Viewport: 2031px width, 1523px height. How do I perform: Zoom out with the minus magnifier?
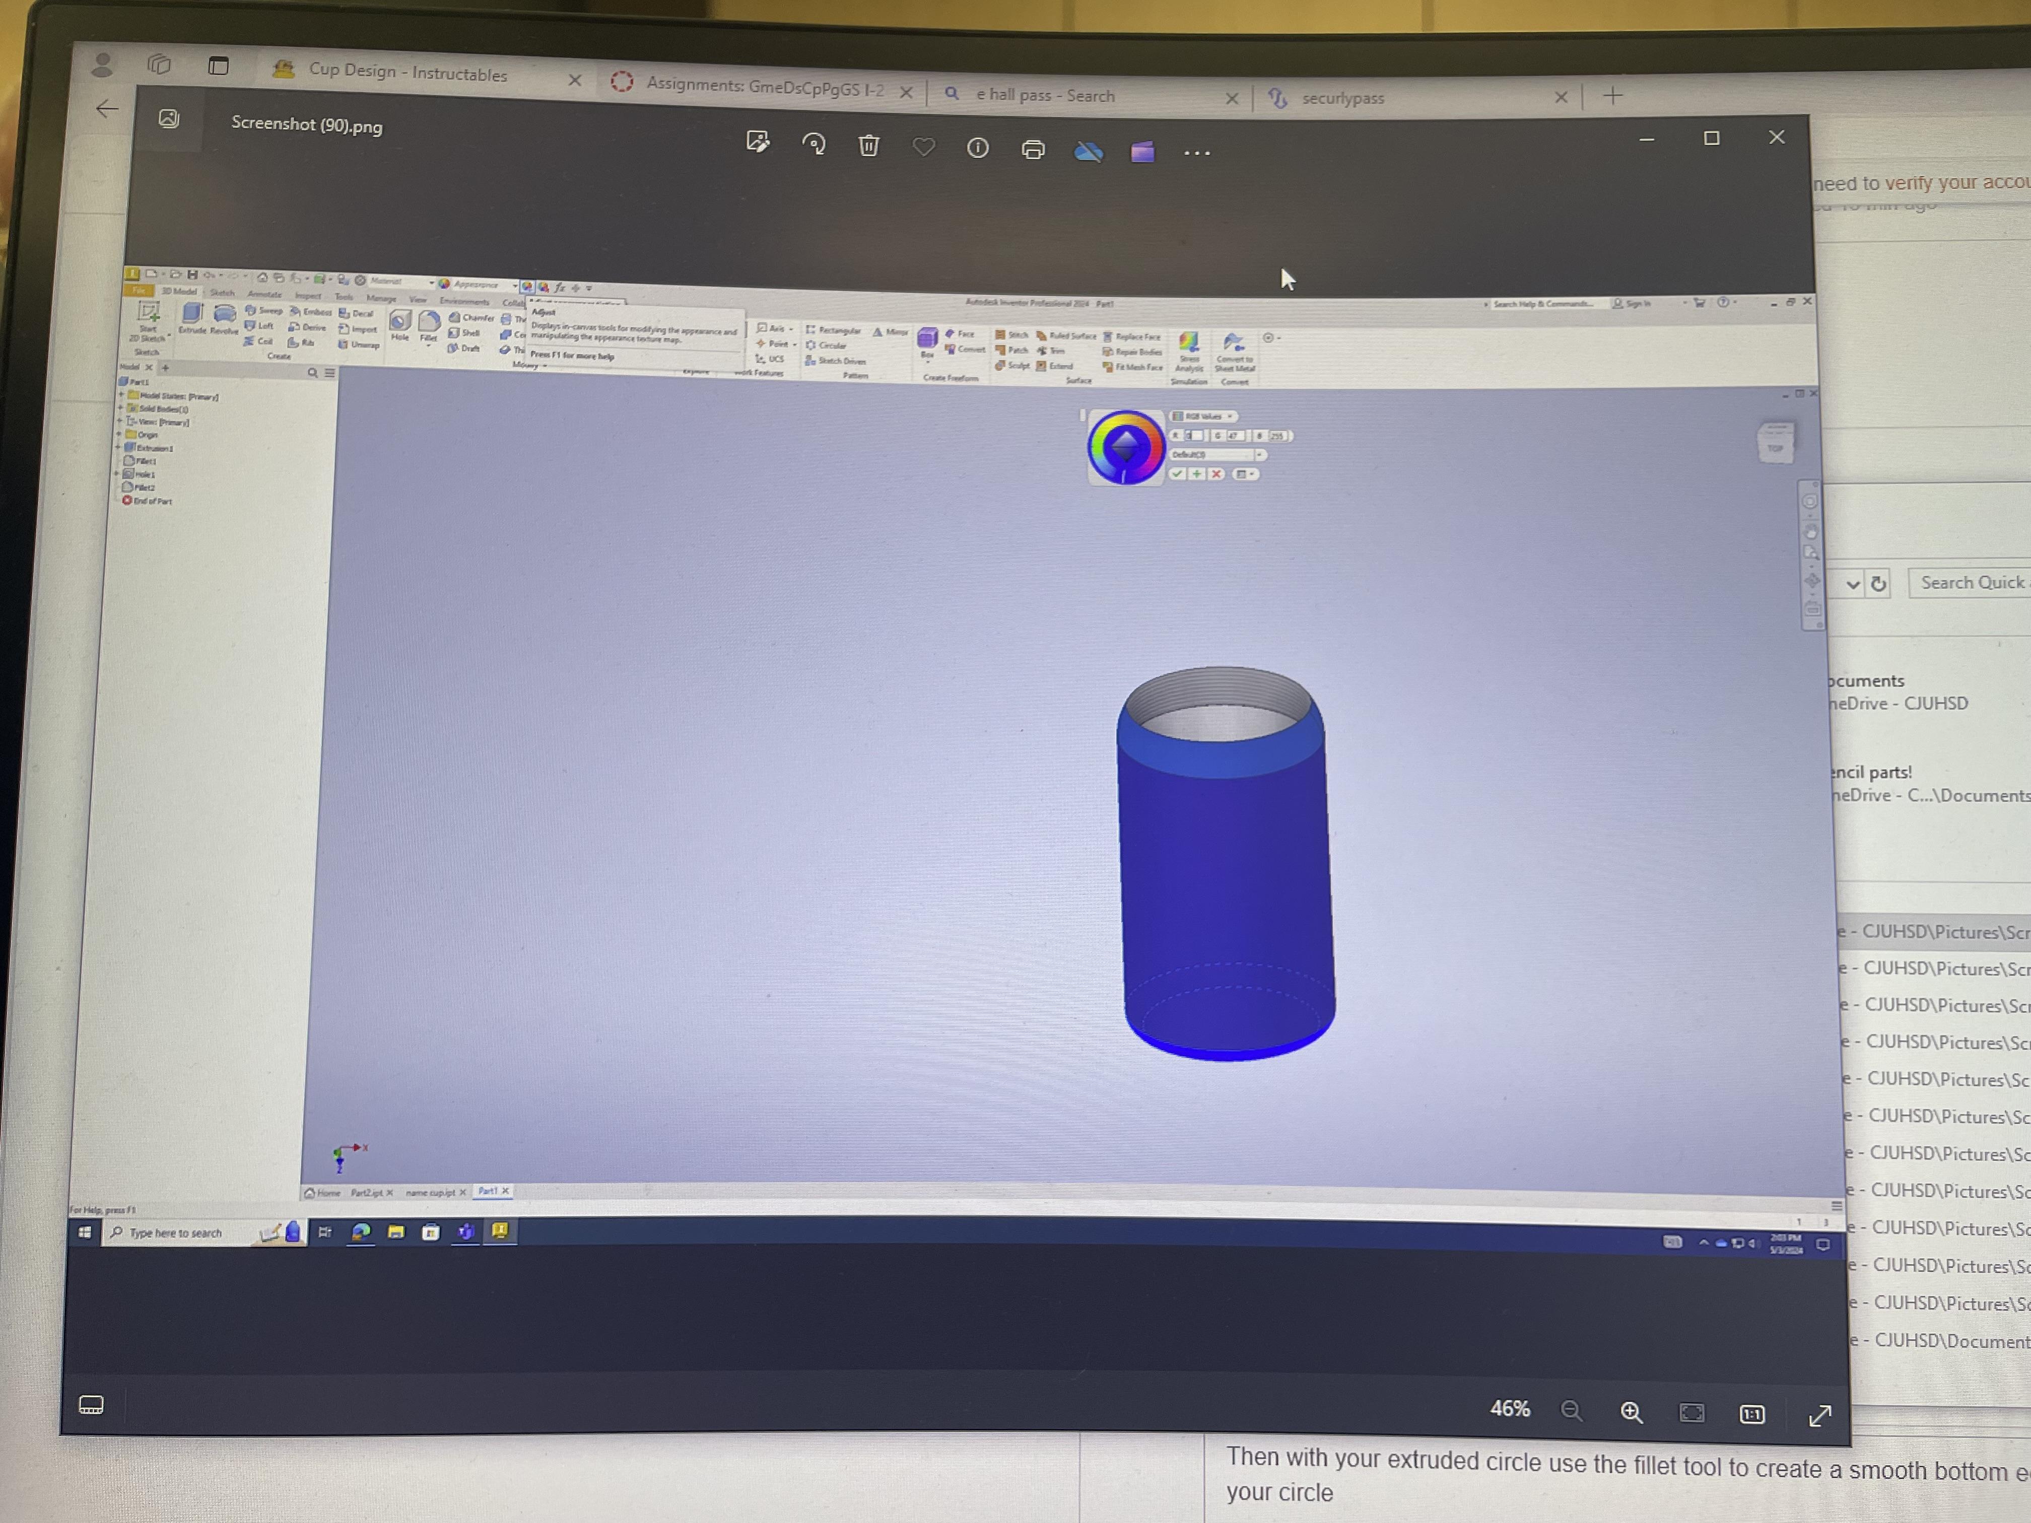click(1571, 1411)
